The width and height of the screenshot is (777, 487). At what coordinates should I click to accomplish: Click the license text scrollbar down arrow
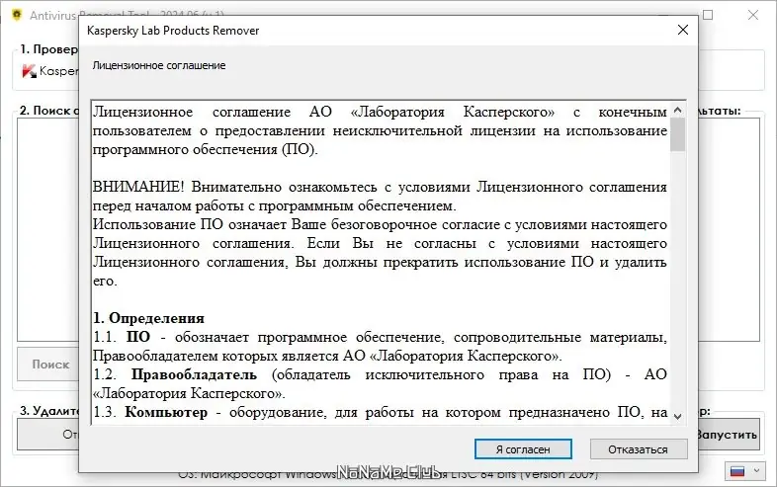click(x=677, y=417)
